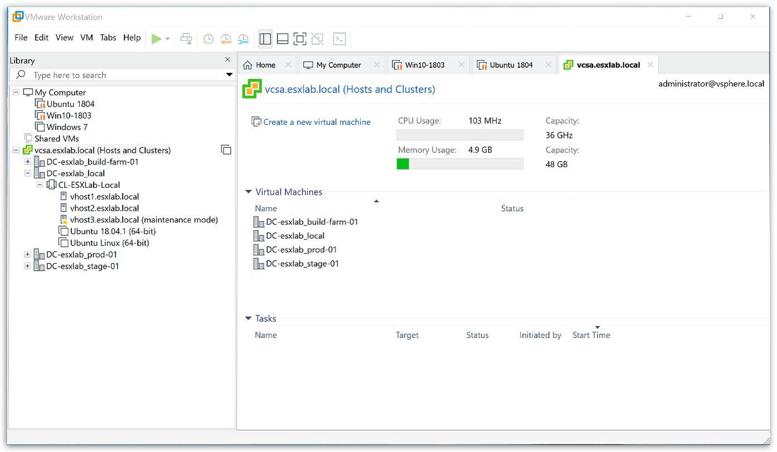Switch to the Ubuntu 1804 tab

[513, 64]
